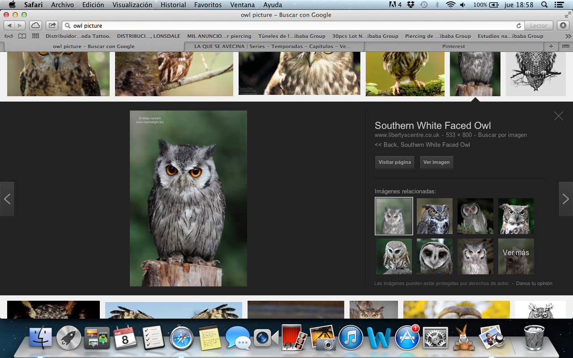Viewport: 573px width, 358px height.
Task: Toggle the Wi-Fi menu bar icon
Action: pos(450,5)
